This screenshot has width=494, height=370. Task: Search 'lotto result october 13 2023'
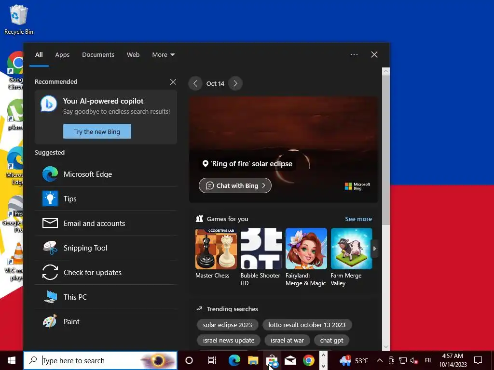click(x=307, y=325)
